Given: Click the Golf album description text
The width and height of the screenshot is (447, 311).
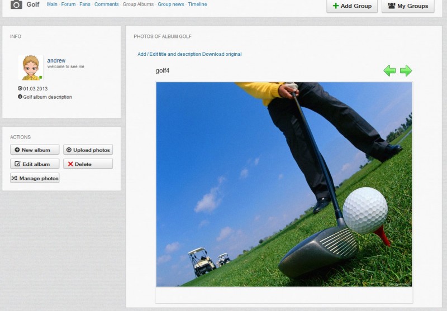Looking at the screenshot, I should click(x=47, y=97).
